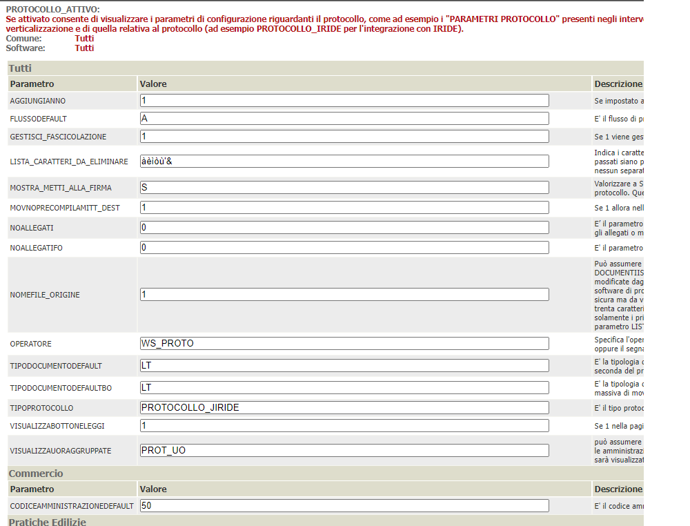Edit the MOSTRA_METTI_ALLA_FIRMA value field
This screenshot has height=526, width=690.
click(344, 188)
